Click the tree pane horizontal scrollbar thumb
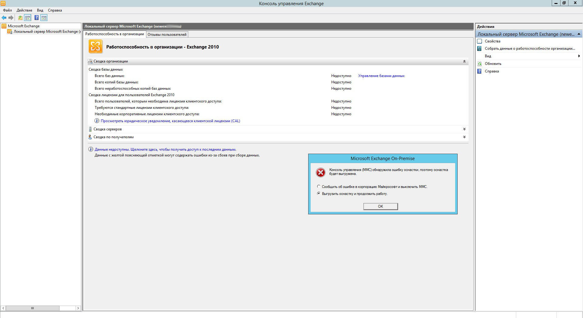583x318 pixels. (x=32, y=308)
